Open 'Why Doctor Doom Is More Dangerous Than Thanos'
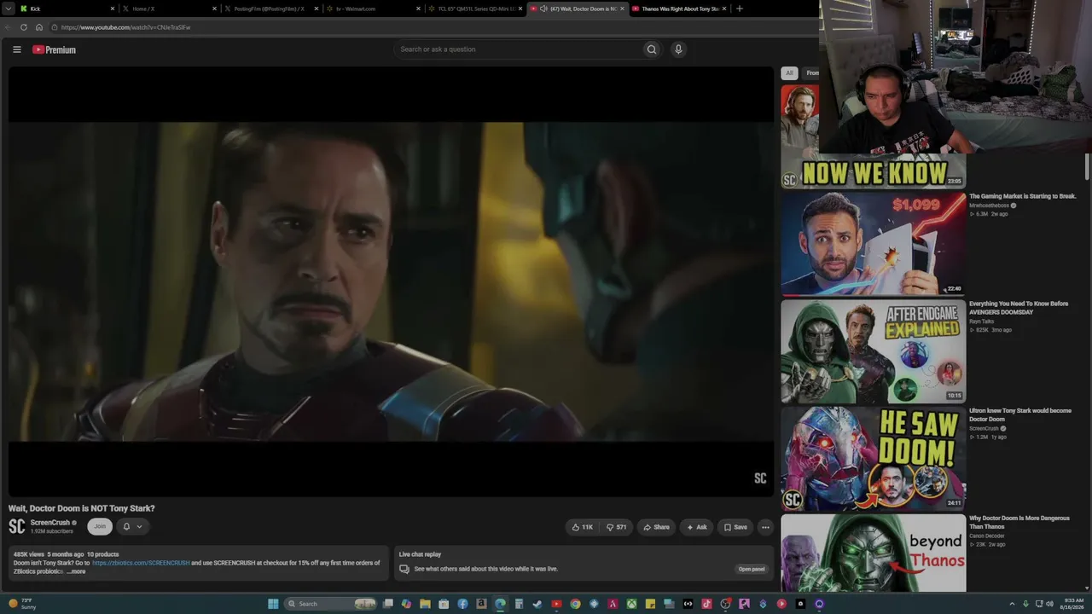The image size is (1092, 614). click(x=1019, y=522)
